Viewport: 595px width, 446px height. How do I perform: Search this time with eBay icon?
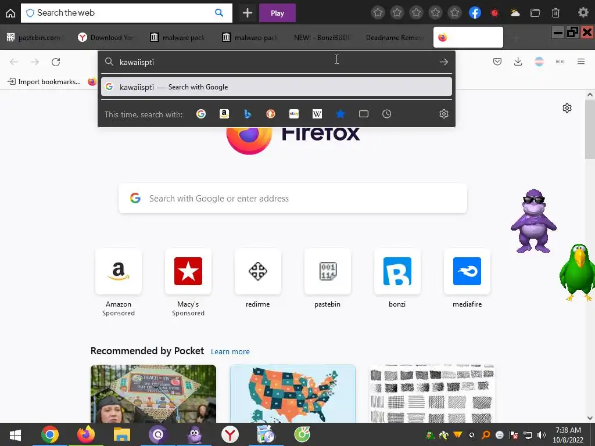293,114
